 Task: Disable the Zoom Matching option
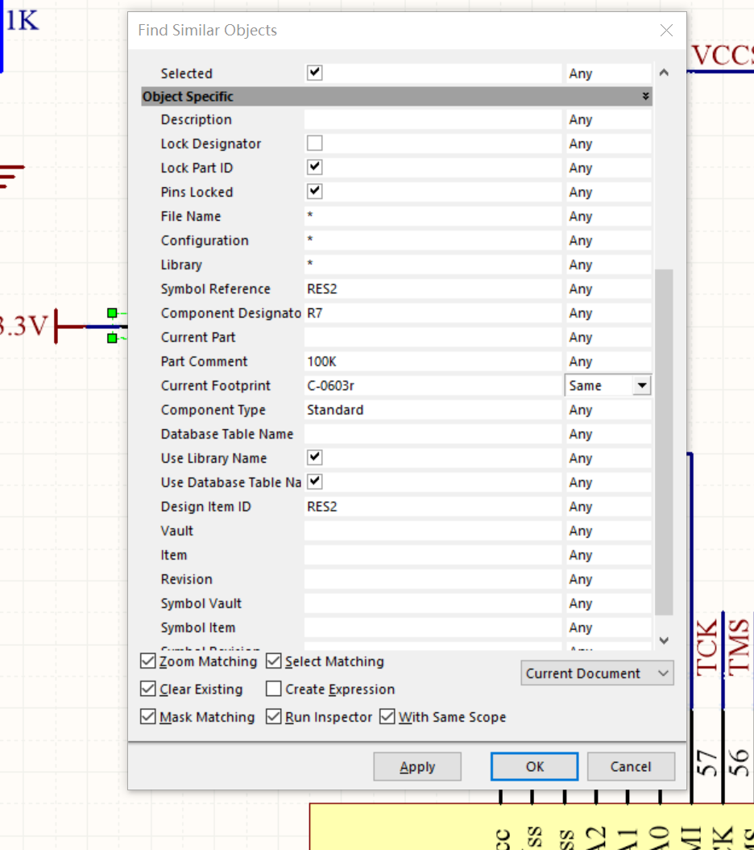coord(148,662)
